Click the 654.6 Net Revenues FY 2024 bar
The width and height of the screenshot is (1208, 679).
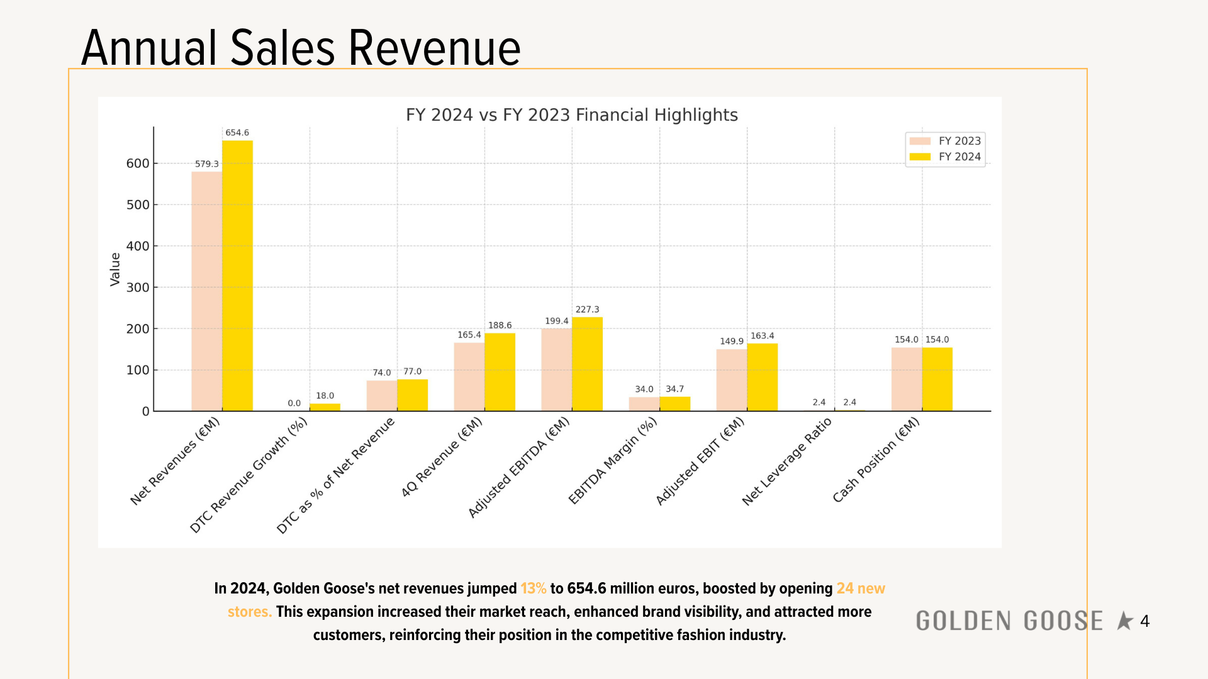pos(237,277)
